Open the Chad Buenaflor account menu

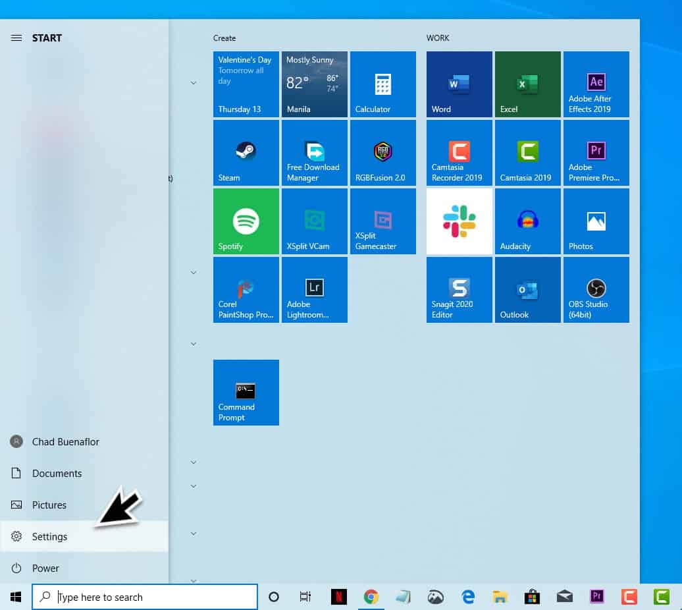[x=84, y=441]
